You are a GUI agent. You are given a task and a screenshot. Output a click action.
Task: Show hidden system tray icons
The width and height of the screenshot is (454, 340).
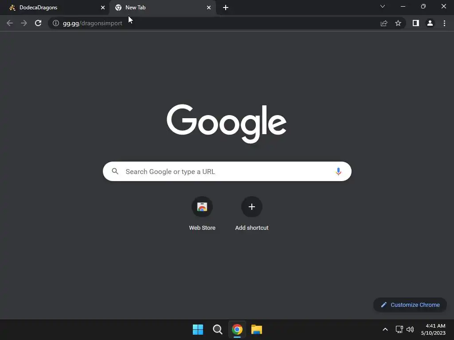point(385,329)
